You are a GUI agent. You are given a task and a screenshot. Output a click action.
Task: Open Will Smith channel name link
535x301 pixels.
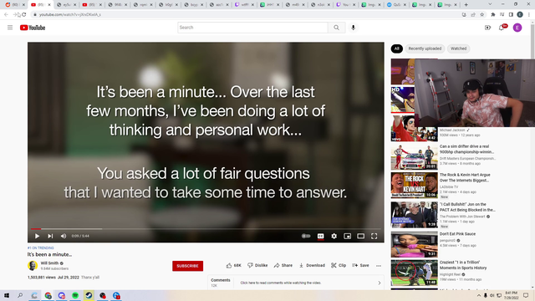pos(50,263)
